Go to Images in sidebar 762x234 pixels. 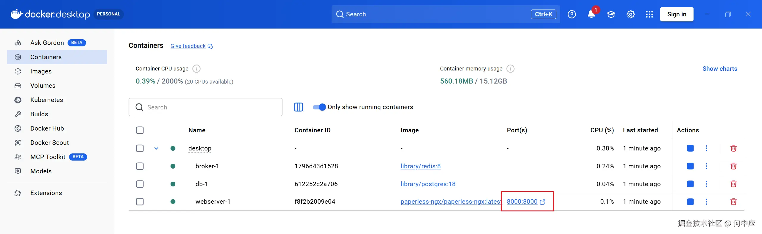click(x=57, y=71)
